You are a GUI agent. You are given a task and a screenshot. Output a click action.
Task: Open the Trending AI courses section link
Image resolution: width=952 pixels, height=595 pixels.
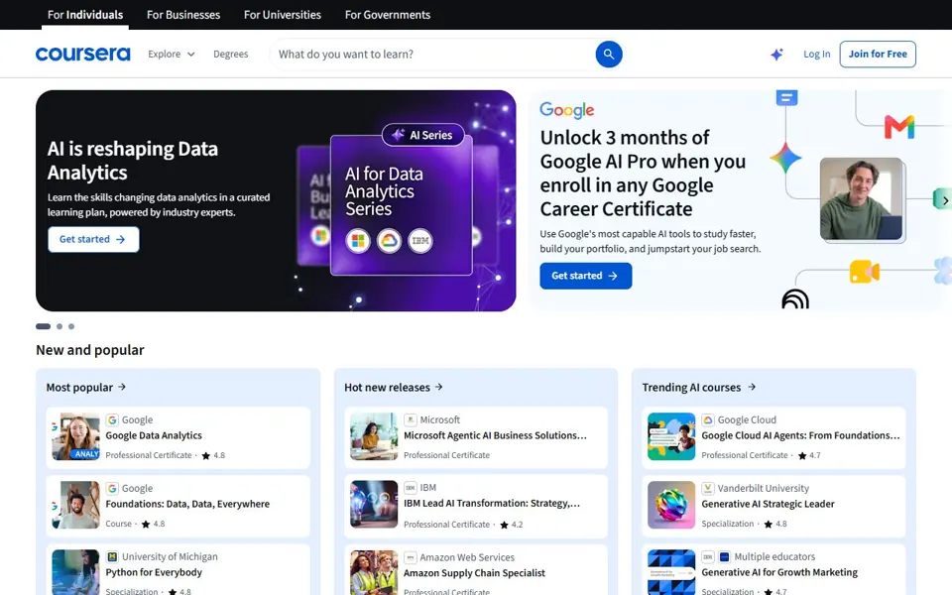point(699,387)
